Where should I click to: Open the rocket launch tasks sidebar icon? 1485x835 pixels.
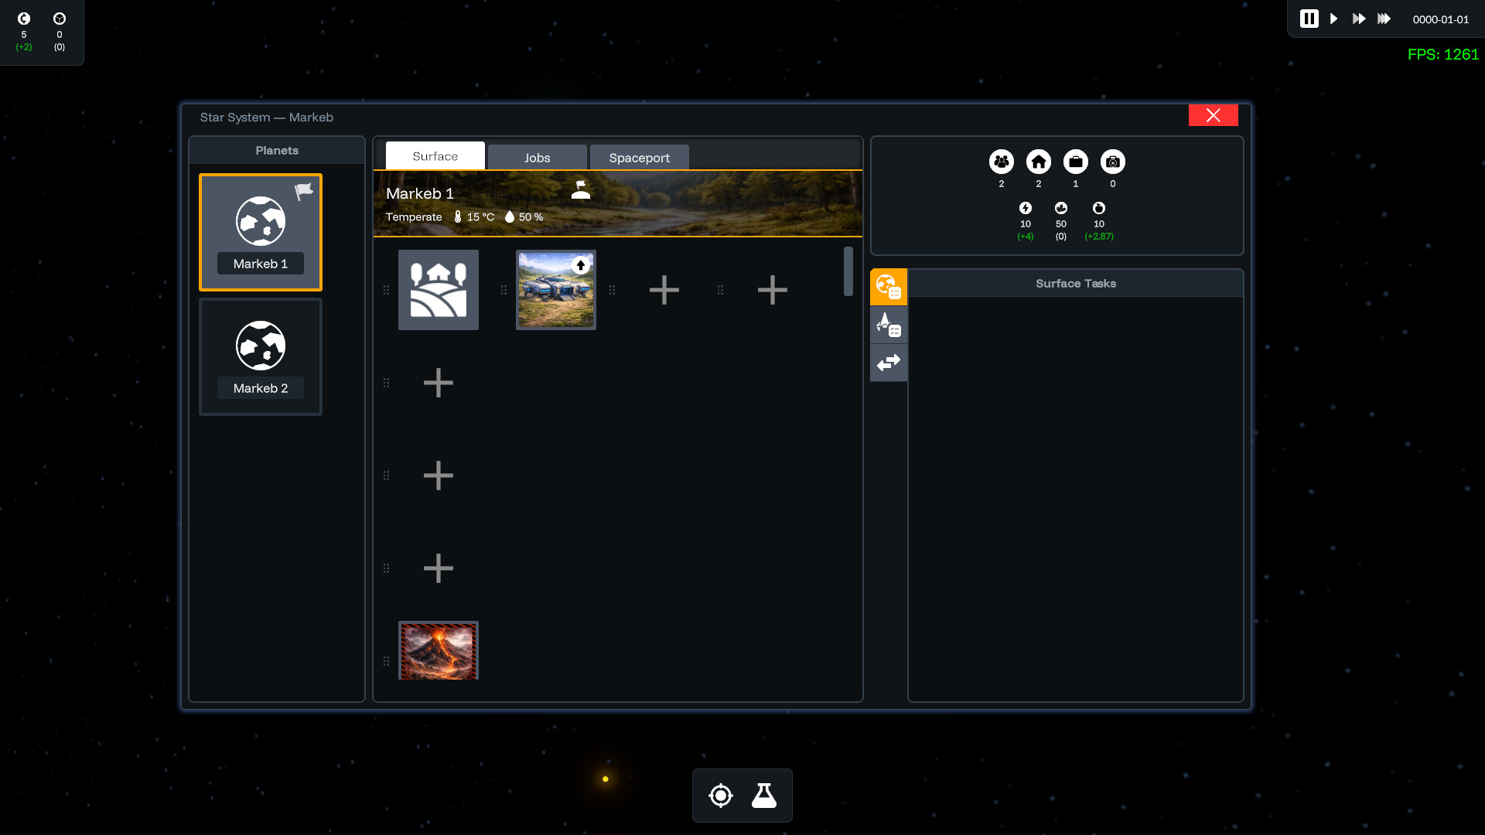[x=888, y=324]
